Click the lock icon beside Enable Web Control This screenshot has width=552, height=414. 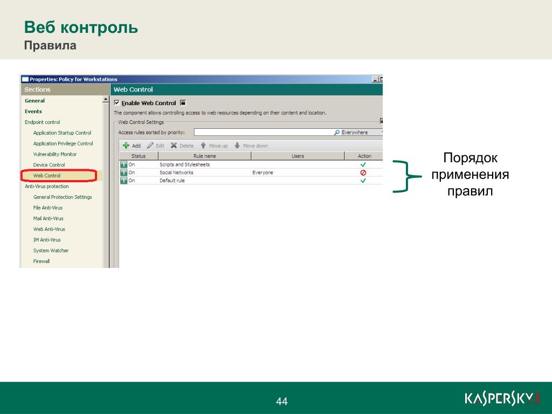183,103
